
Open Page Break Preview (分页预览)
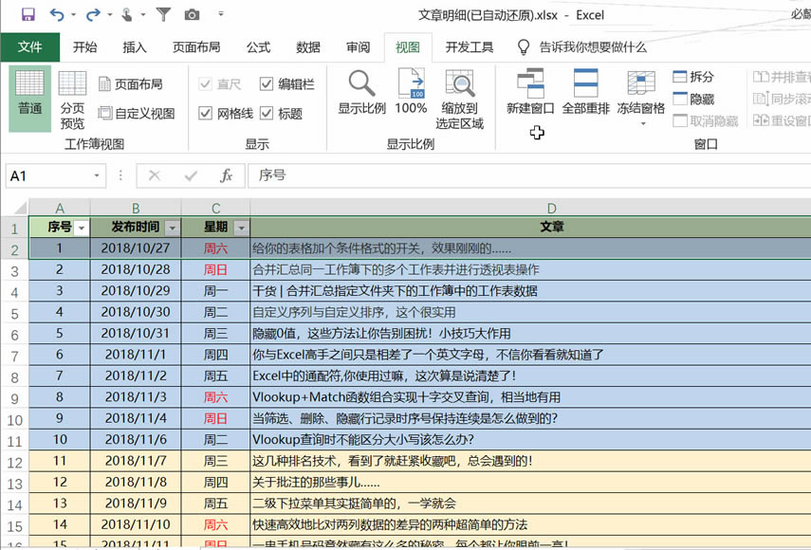(x=73, y=99)
